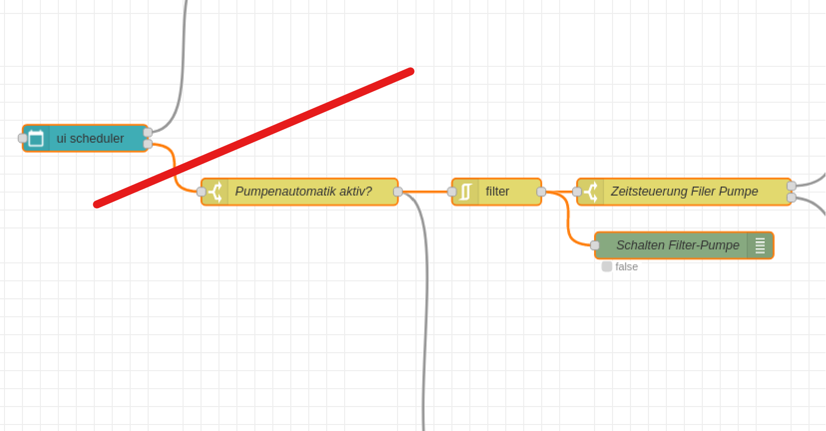Select wire between Pumpenautomatik aktiv? and filter
This screenshot has height=431, width=826.
(x=425, y=192)
